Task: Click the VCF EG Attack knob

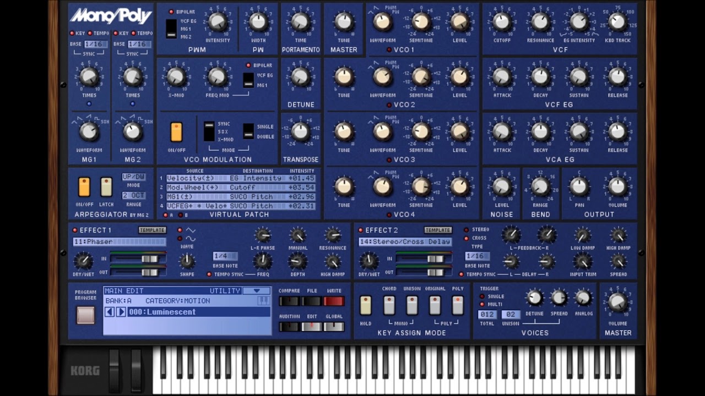Action: coord(502,76)
